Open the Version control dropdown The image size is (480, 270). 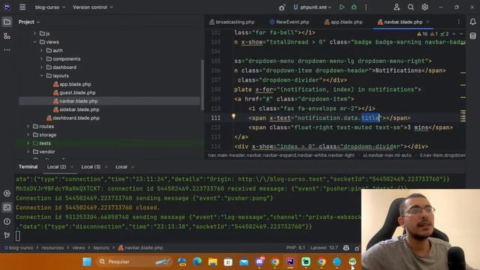[x=93, y=7]
